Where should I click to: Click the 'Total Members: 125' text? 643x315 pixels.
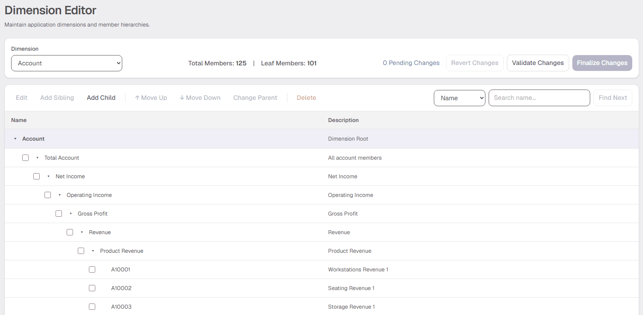coord(217,63)
